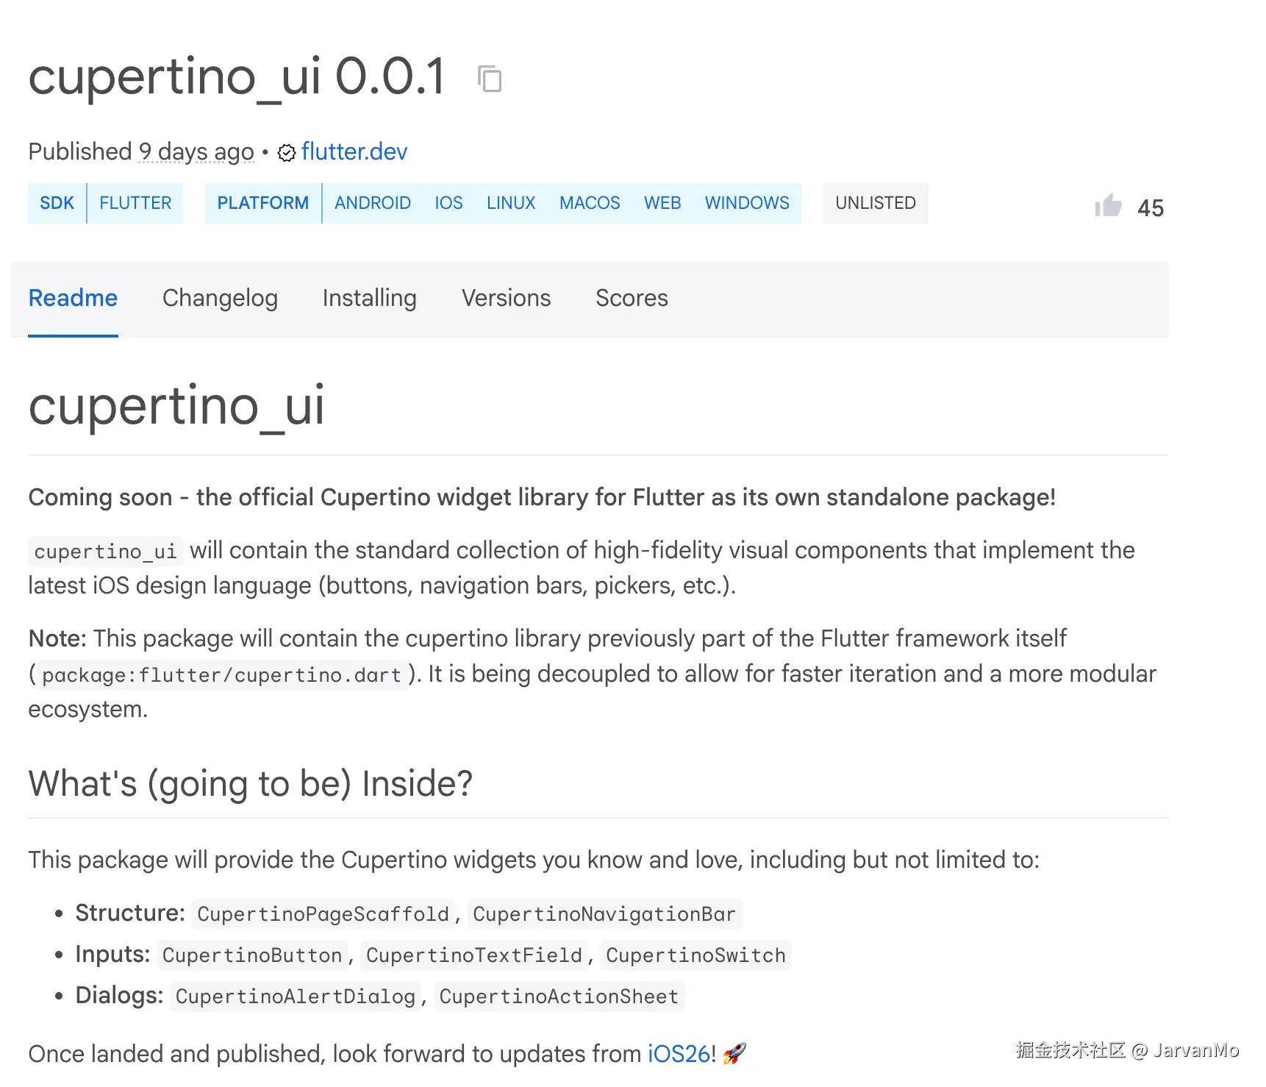
Task: Open the flutter.dev publisher link
Action: pyautogui.click(x=354, y=152)
